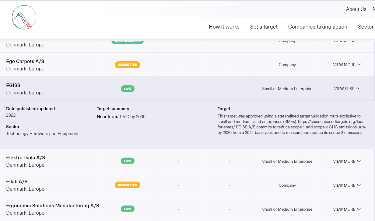Click the EGISS 1.5°C status badge

tap(128, 89)
